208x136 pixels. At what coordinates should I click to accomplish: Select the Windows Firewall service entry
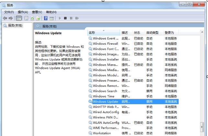pyautogui.click(x=105, y=43)
